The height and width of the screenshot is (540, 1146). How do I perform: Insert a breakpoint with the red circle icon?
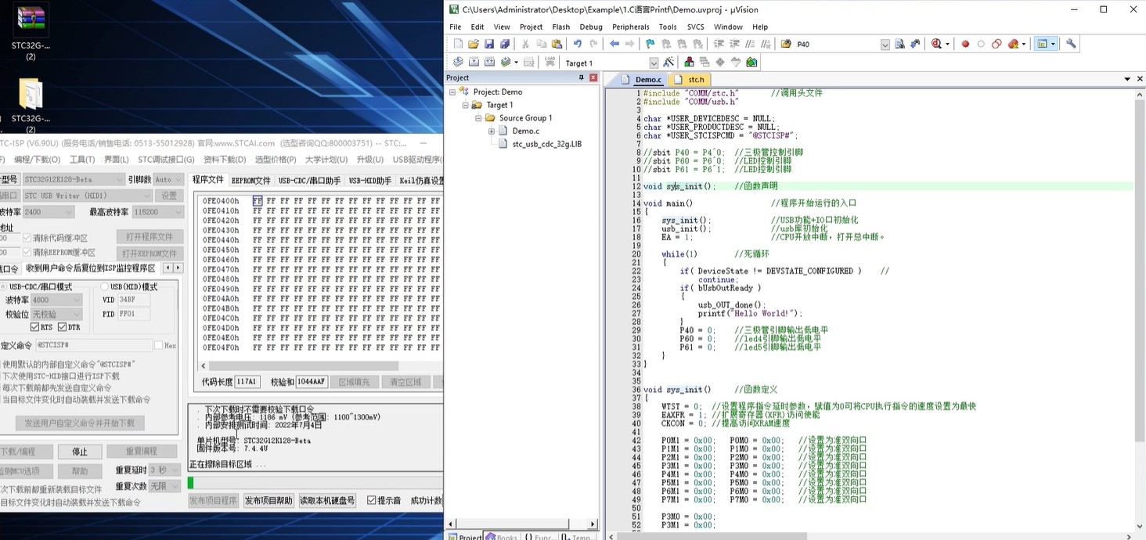tap(965, 44)
